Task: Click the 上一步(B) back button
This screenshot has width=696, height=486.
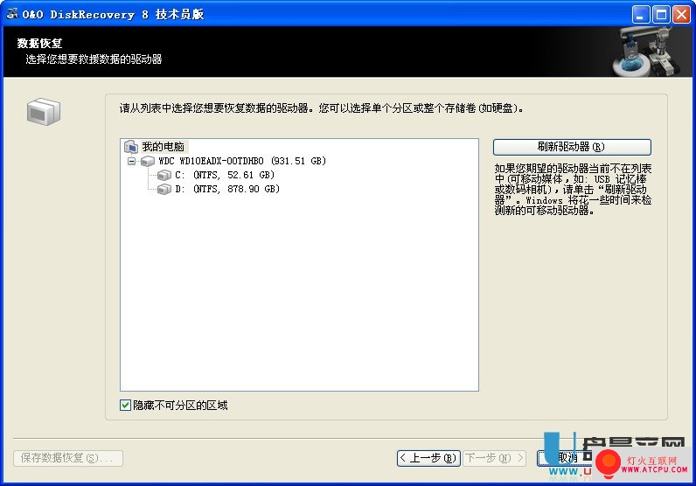Action: [x=428, y=458]
